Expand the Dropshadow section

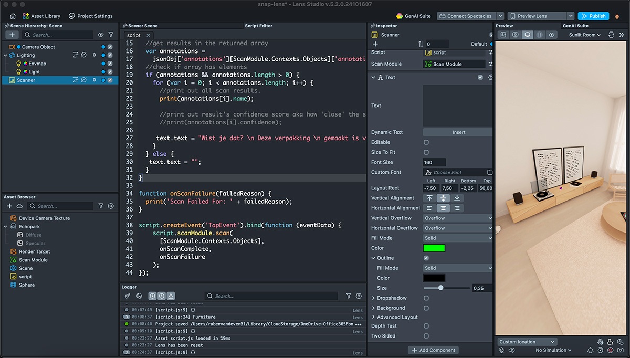point(373,298)
